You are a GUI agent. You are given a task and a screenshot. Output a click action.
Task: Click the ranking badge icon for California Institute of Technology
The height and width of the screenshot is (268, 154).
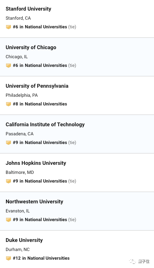pyautogui.click(x=8, y=143)
